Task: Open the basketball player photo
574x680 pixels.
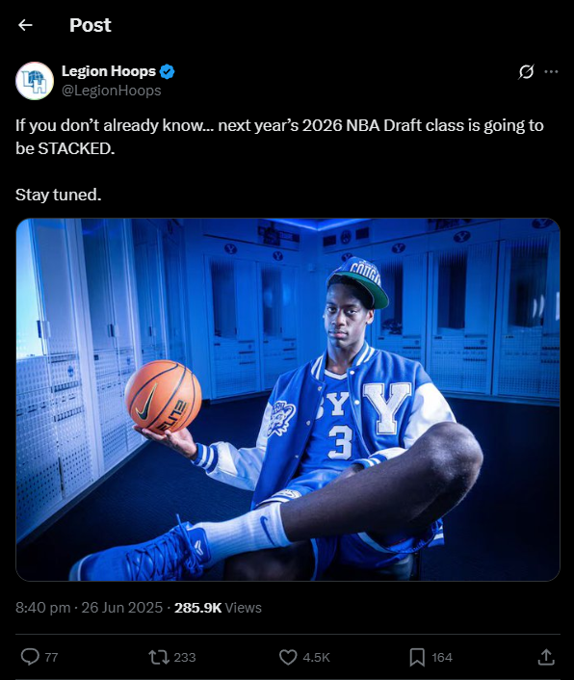Action: (288, 400)
